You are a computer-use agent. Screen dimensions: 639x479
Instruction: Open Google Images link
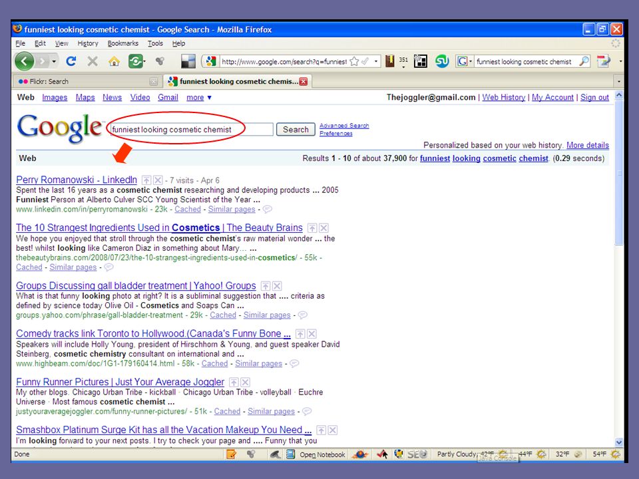tap(55, 97)
